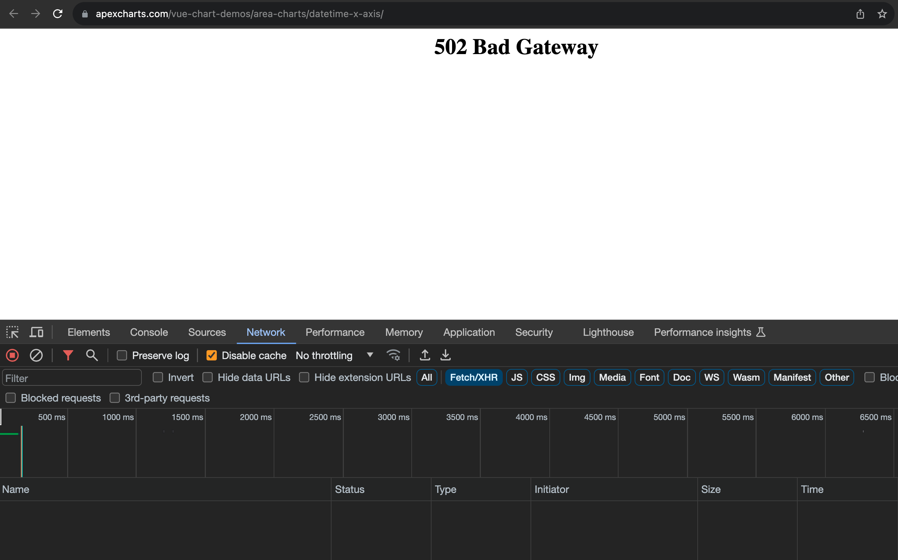Switch to the Console tab
Screen dimensions: 898x560
pyautogui.click(x=149, y=332)
